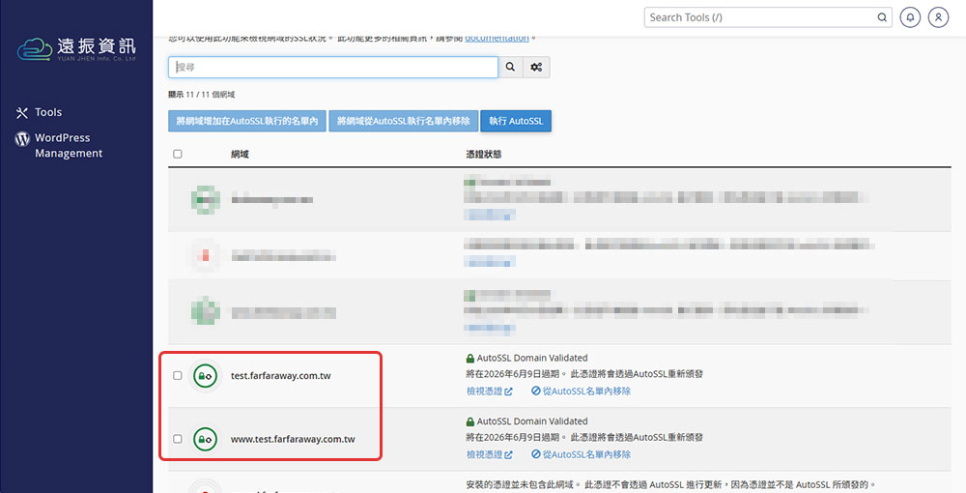
Task: Check the box for www.test.farfaraway.com.tw
Action: 178,439
